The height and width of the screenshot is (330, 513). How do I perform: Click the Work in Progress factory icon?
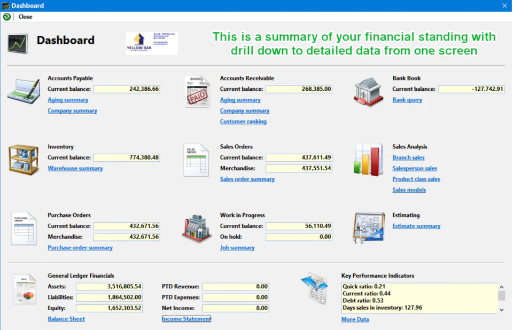pos(196,229)
